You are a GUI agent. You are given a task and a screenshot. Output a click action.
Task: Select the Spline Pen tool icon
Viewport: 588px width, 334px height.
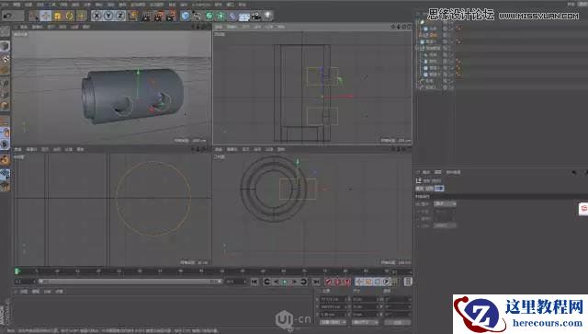[197, 16]
